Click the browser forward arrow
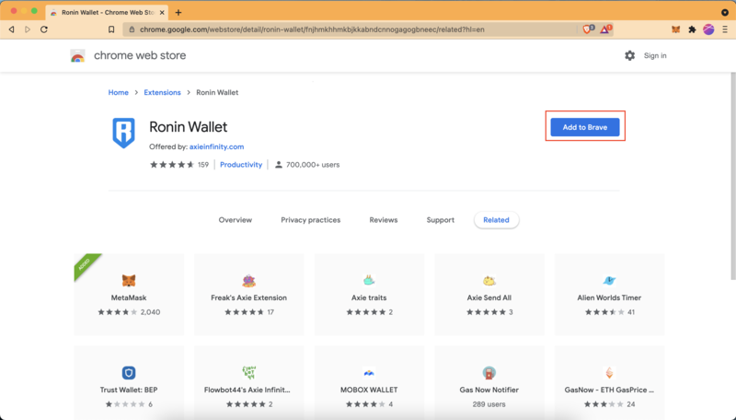The width and height of the screenshot is (736, 420). 28,29
